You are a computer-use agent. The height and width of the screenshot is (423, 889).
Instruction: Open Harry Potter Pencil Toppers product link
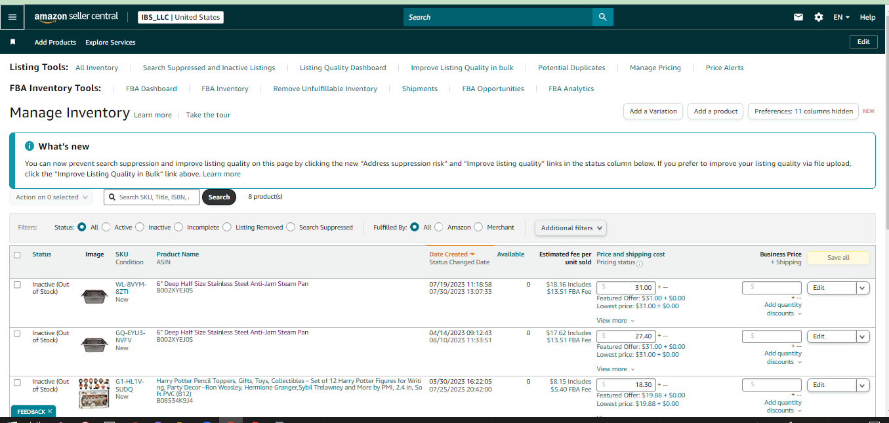click(289, 388)
